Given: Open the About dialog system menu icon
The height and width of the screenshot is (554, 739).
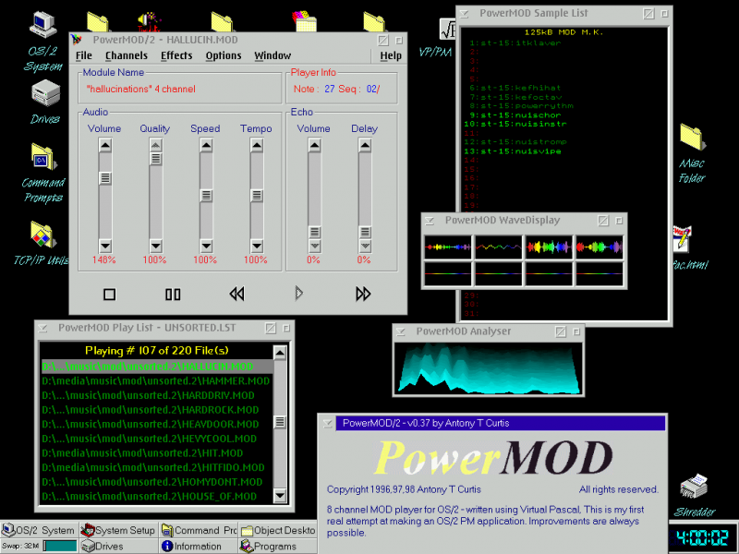Looking at the screenshot, I should (x=328, y=423).
